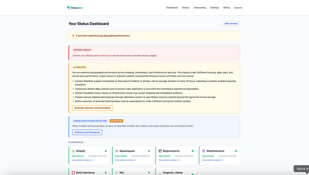Click WooCommerce's "Checked 16:24 UTC" timestamp
309x175 pixels.
pos(228,156)
